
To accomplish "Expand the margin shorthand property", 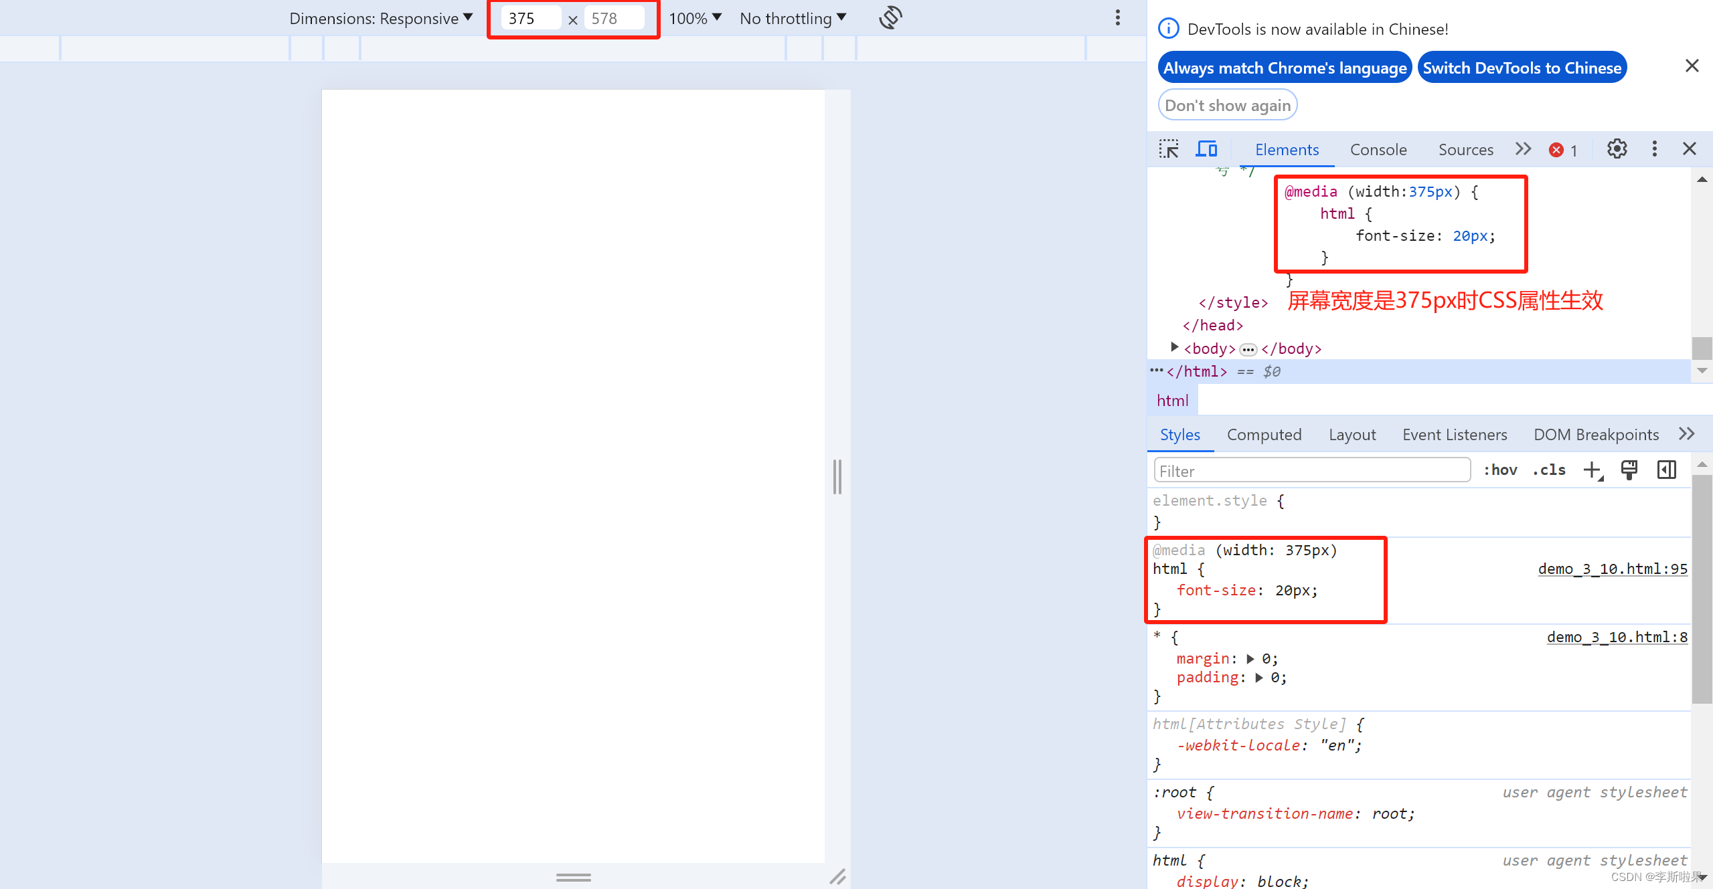I will (1250, 659).
